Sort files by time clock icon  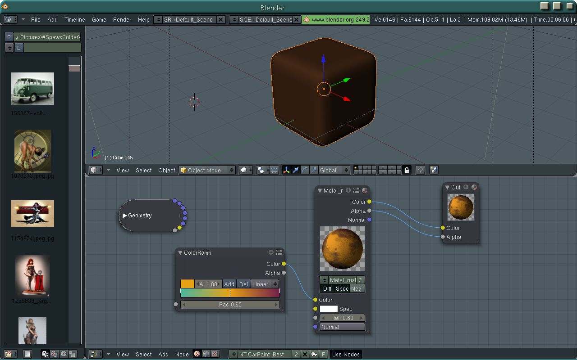point(63,354)
